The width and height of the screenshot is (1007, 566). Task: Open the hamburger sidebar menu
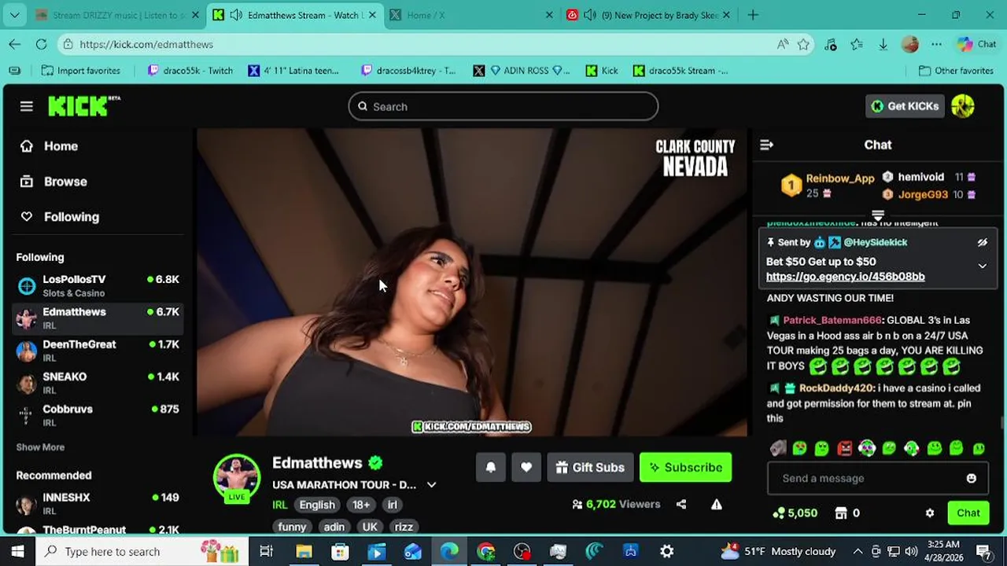point(27,106)
